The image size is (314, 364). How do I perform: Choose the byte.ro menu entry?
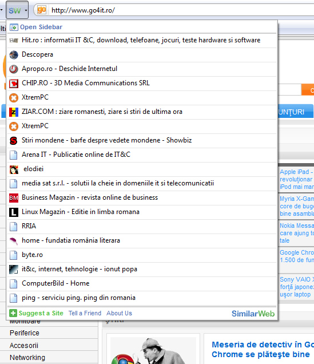coord(142,255)
